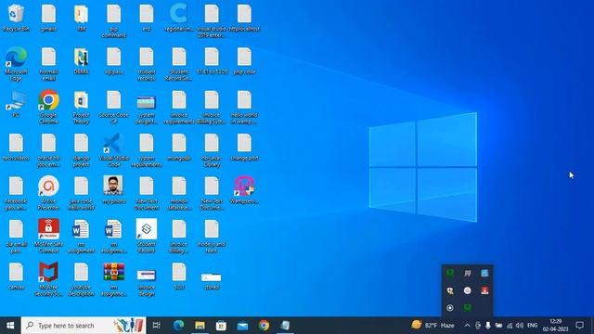Screen dimensions: 594x334
Task: Select the regional C icon file
Action: point(179,19)
